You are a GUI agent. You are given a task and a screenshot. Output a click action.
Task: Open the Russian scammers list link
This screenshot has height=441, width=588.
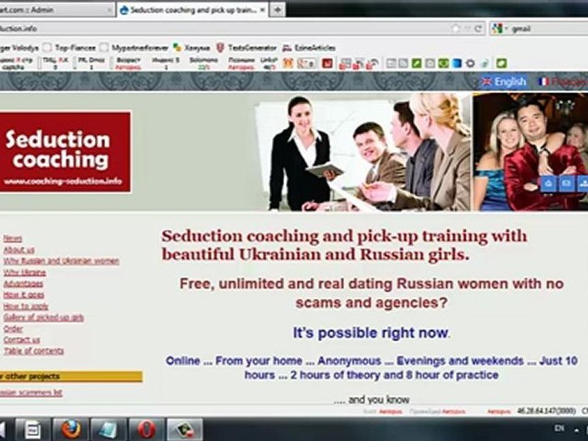[x=31, y=393]
